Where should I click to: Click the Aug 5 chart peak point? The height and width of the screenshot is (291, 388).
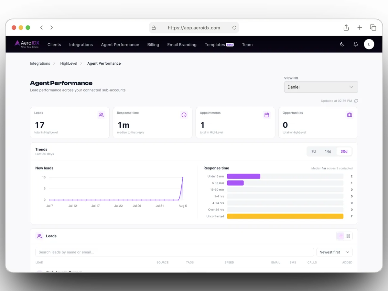click(x=183, y=178)
